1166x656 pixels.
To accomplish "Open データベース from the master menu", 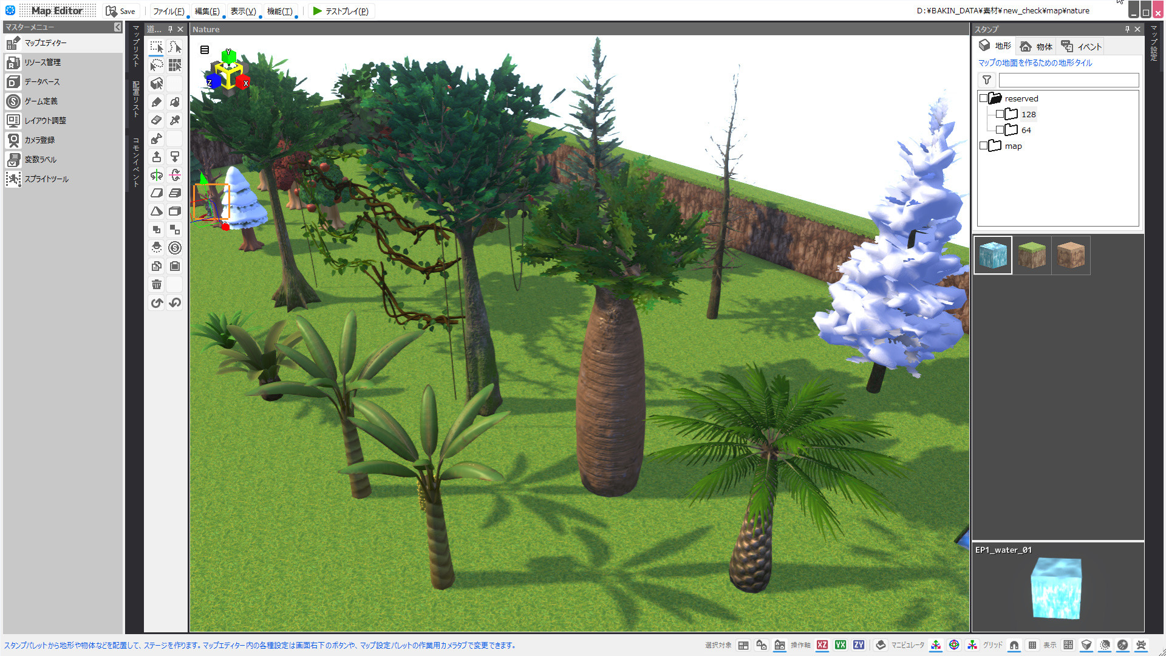I will (43, 81).
